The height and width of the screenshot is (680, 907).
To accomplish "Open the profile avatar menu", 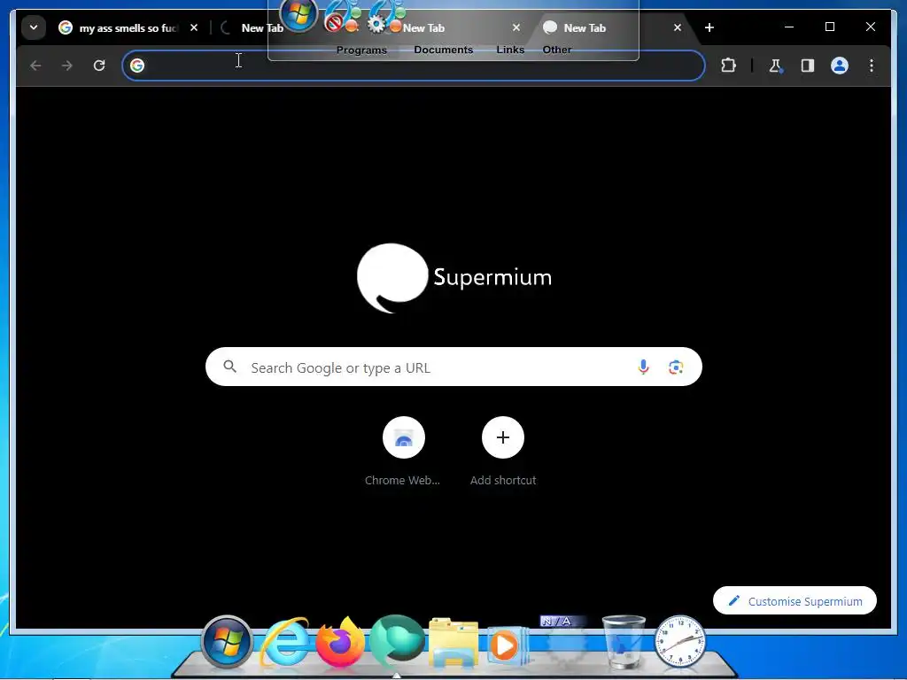I will [x=840, y=66].
